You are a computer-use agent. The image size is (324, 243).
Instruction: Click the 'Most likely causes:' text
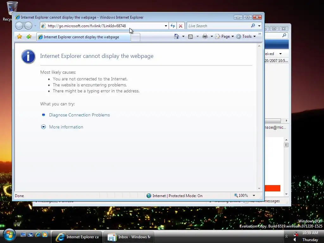pyautogui.click(x=58, y=72)
